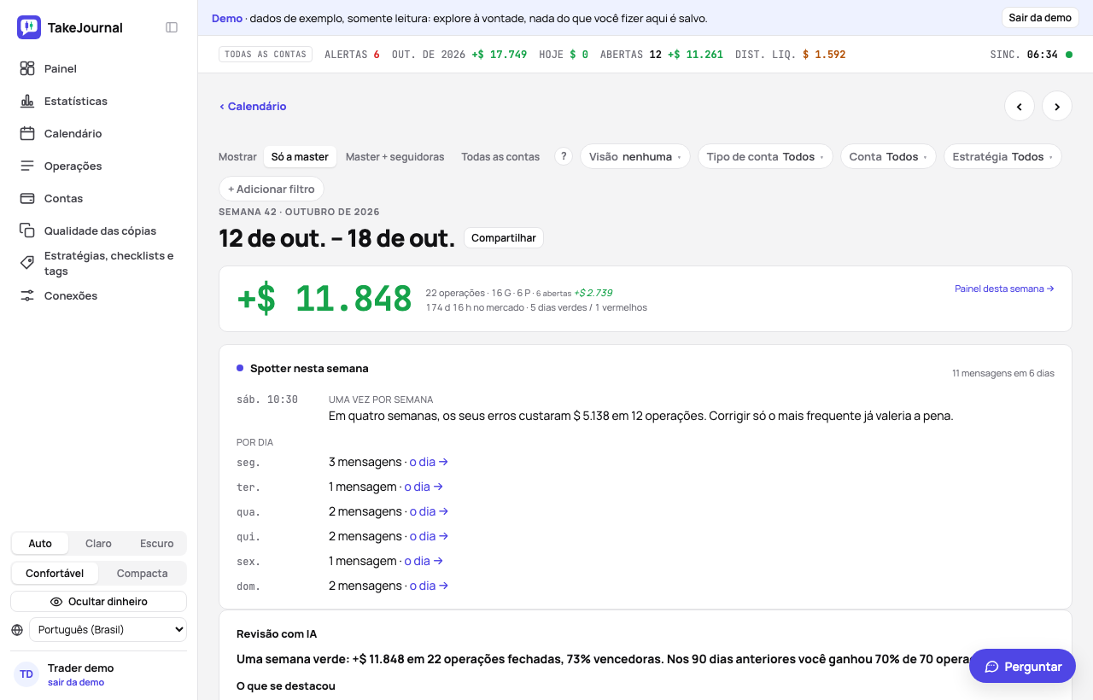Open Estatísticas in the sidebar
The height and width of the screenshot is (700, 1093).
click(99, 101)
